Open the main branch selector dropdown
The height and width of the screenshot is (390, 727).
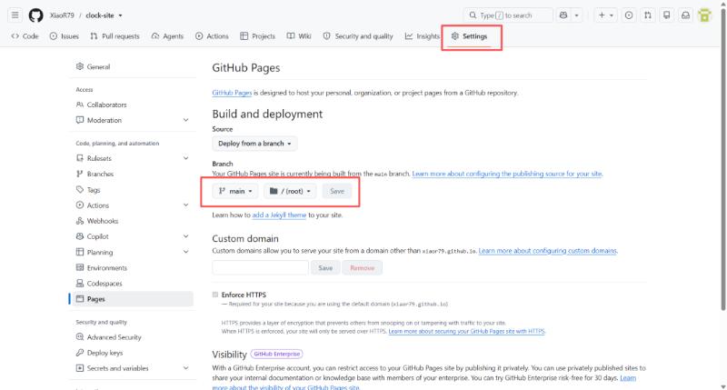(235, 191)
